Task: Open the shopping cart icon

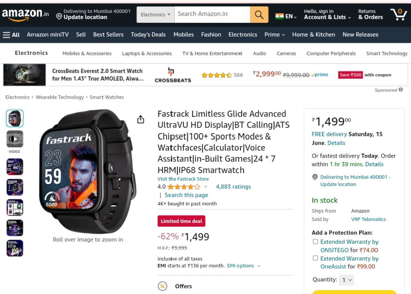Action: (x=399, y=14)
